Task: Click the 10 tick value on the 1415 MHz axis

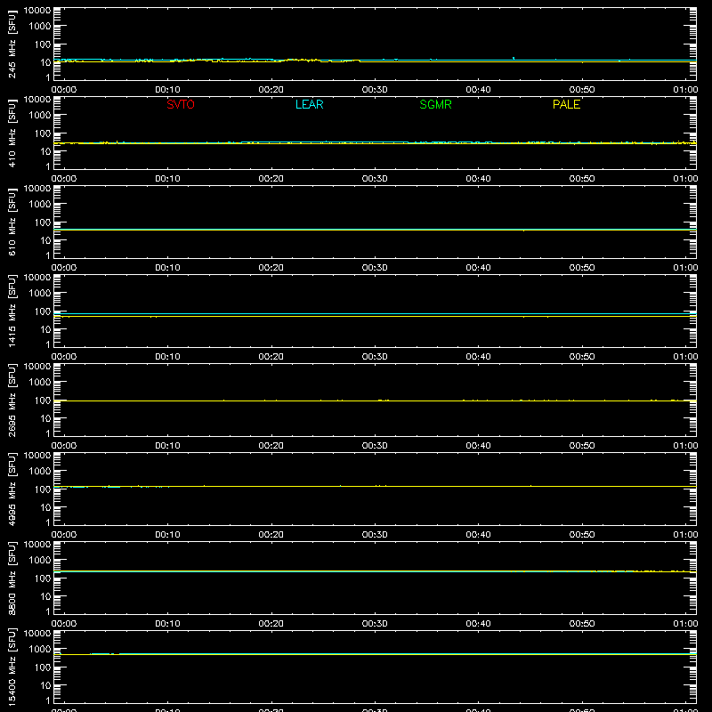Action: pyautogui.click(x=45, y=329)
